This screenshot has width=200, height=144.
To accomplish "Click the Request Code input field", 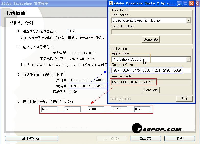I will [151, 70].
